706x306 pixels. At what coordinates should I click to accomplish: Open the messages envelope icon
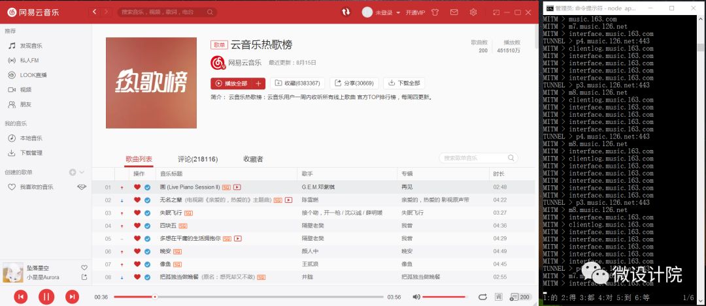pyautogui.click(x=454, y=12)
